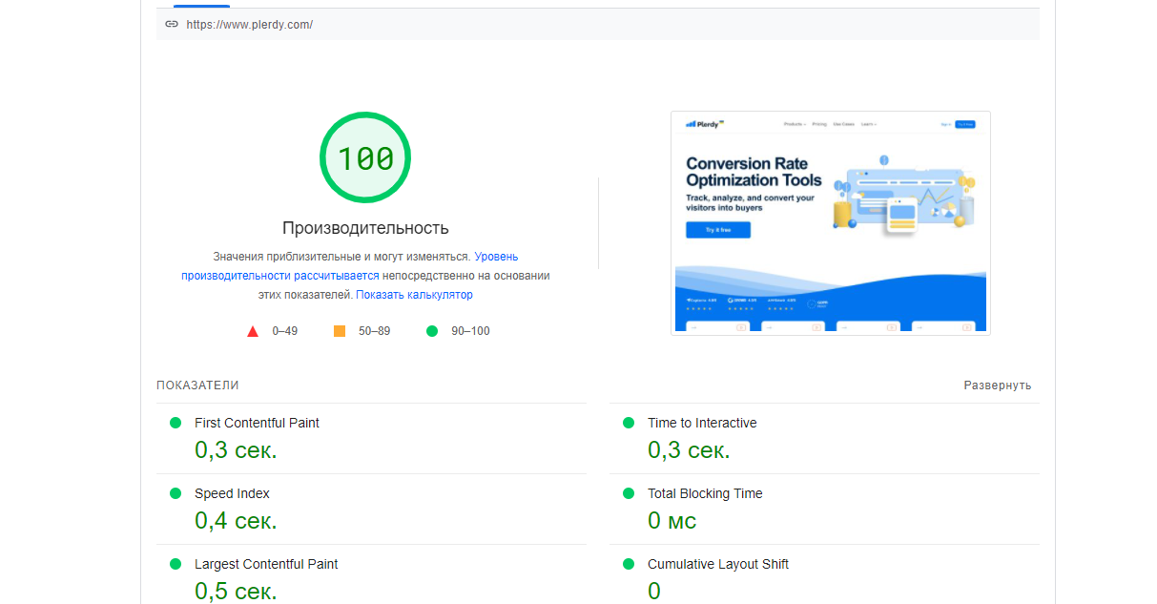Click the circular 100 performance gauge

(x=365, y=156)
